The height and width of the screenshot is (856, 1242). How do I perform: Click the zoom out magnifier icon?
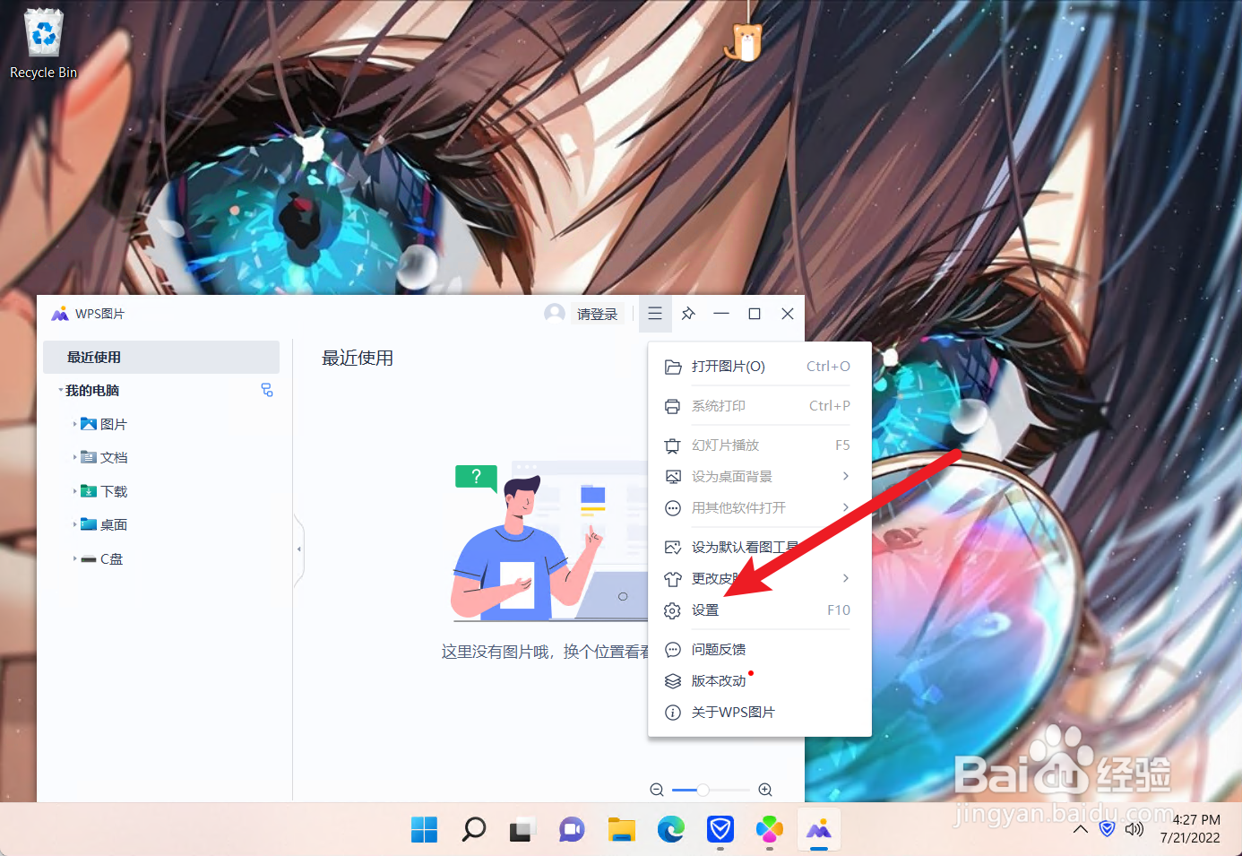(657, 790)
